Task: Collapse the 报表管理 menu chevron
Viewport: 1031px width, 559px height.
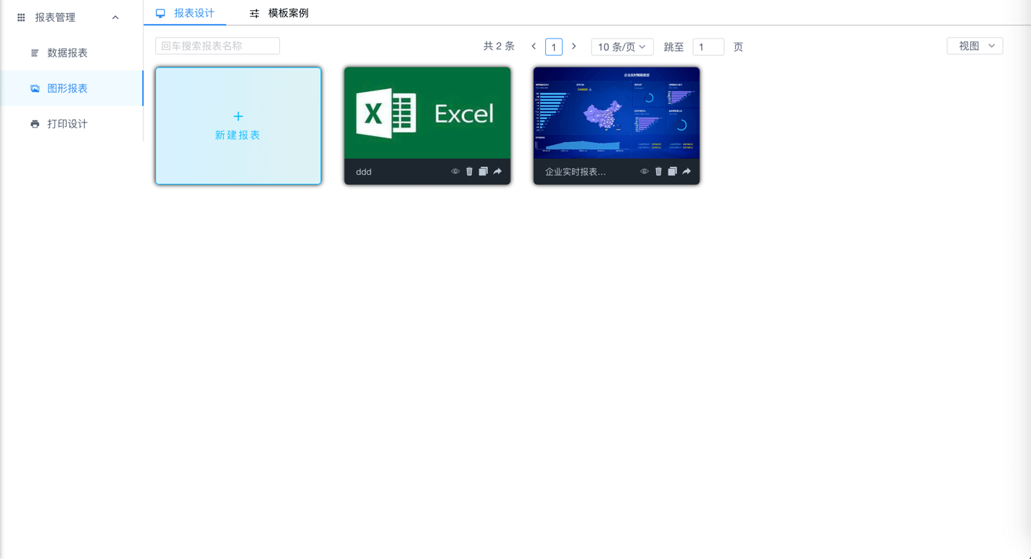Action: point(115,17)
